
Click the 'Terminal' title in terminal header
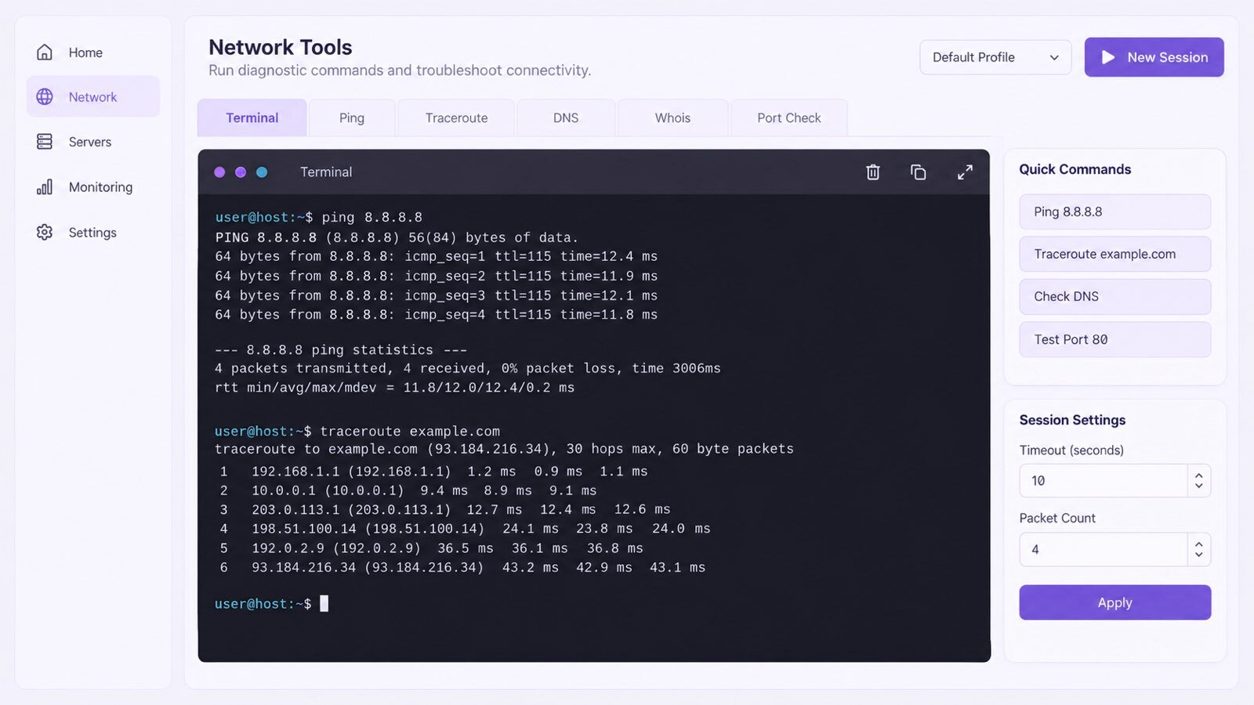point(326,172)
